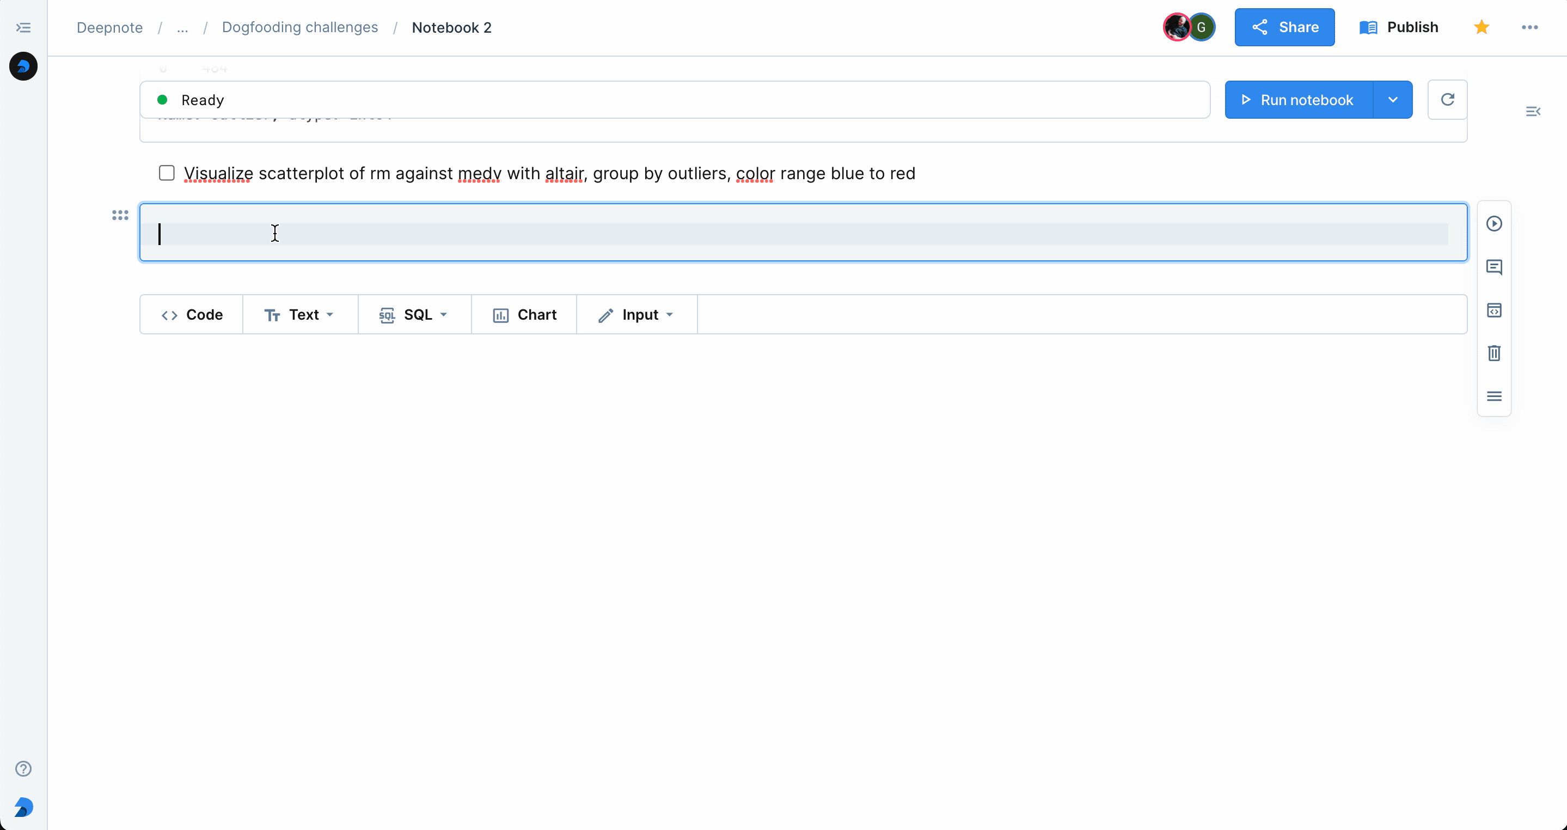The height and width of the screenshot is (830, 1567).
Task: Click the notebook cell input field
Action: (x=803, y=231)
